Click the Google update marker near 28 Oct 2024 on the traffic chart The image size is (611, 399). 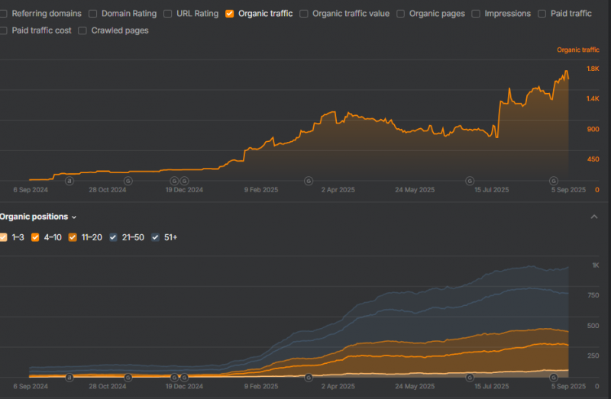pos(128,181)
